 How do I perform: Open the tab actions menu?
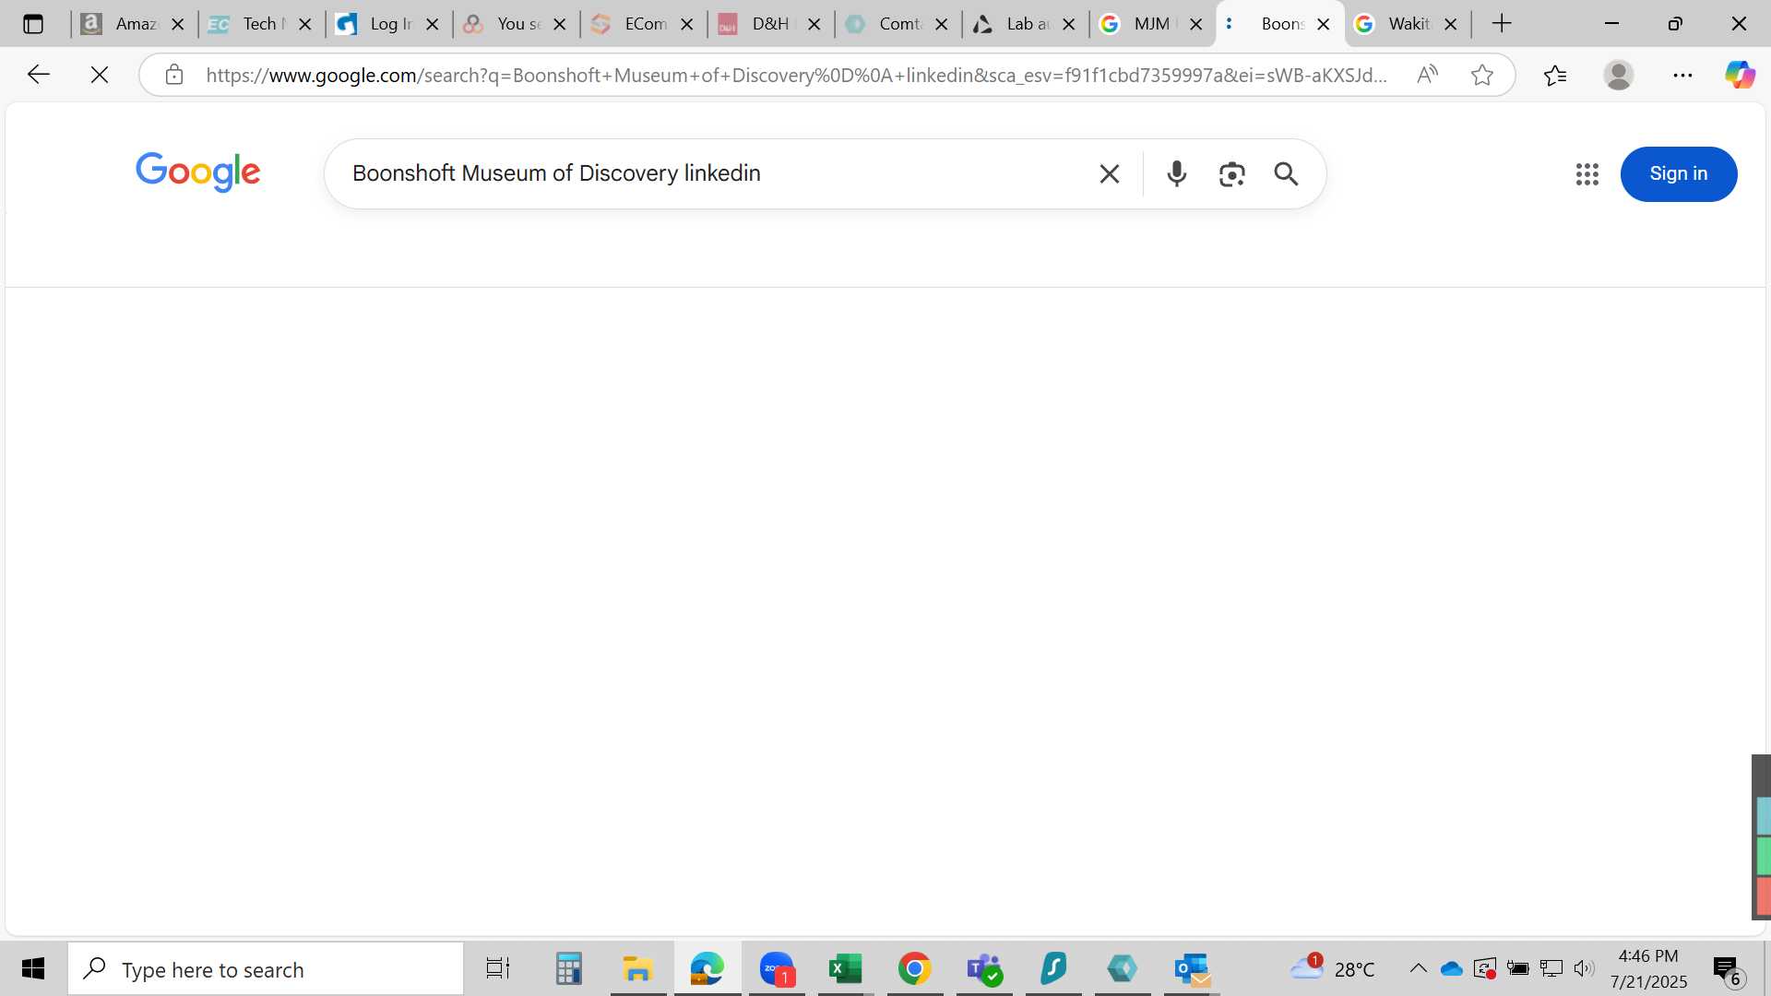(33, 24)
